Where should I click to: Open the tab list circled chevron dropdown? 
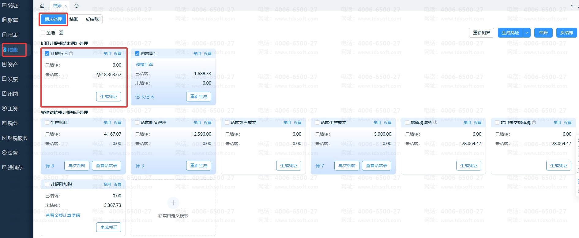click(77, 6)
